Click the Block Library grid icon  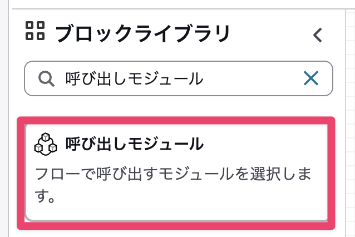[35, 31]
